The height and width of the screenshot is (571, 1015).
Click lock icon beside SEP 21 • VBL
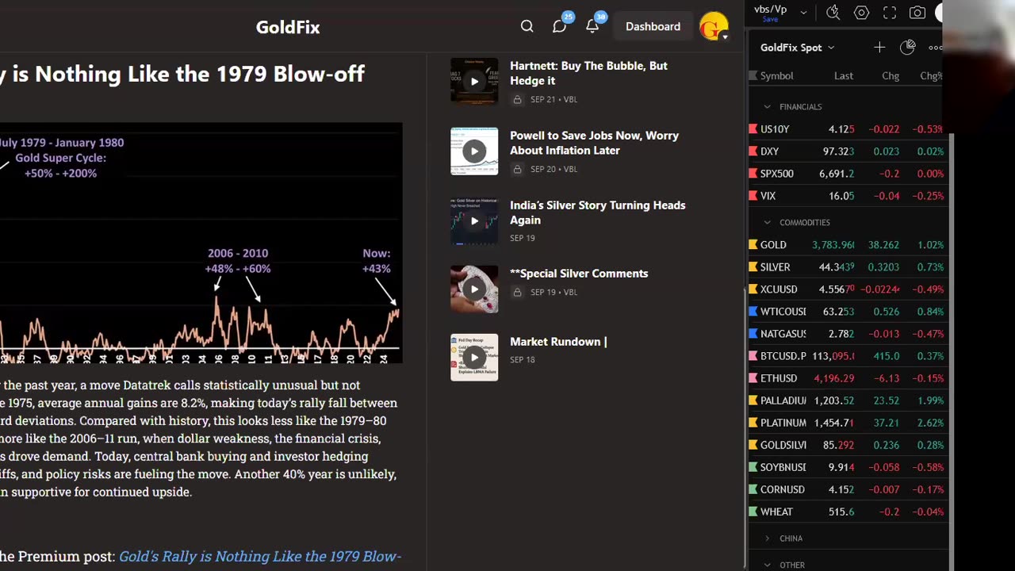point(517,99)
